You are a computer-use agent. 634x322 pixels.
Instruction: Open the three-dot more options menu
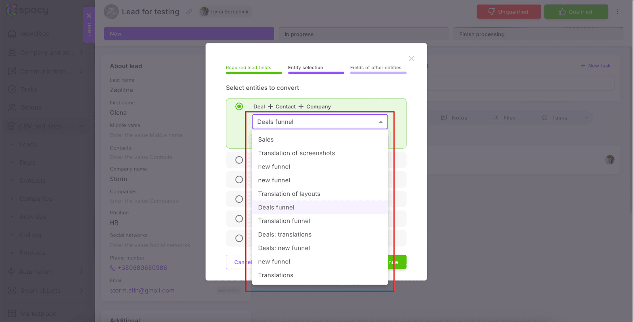617,12
